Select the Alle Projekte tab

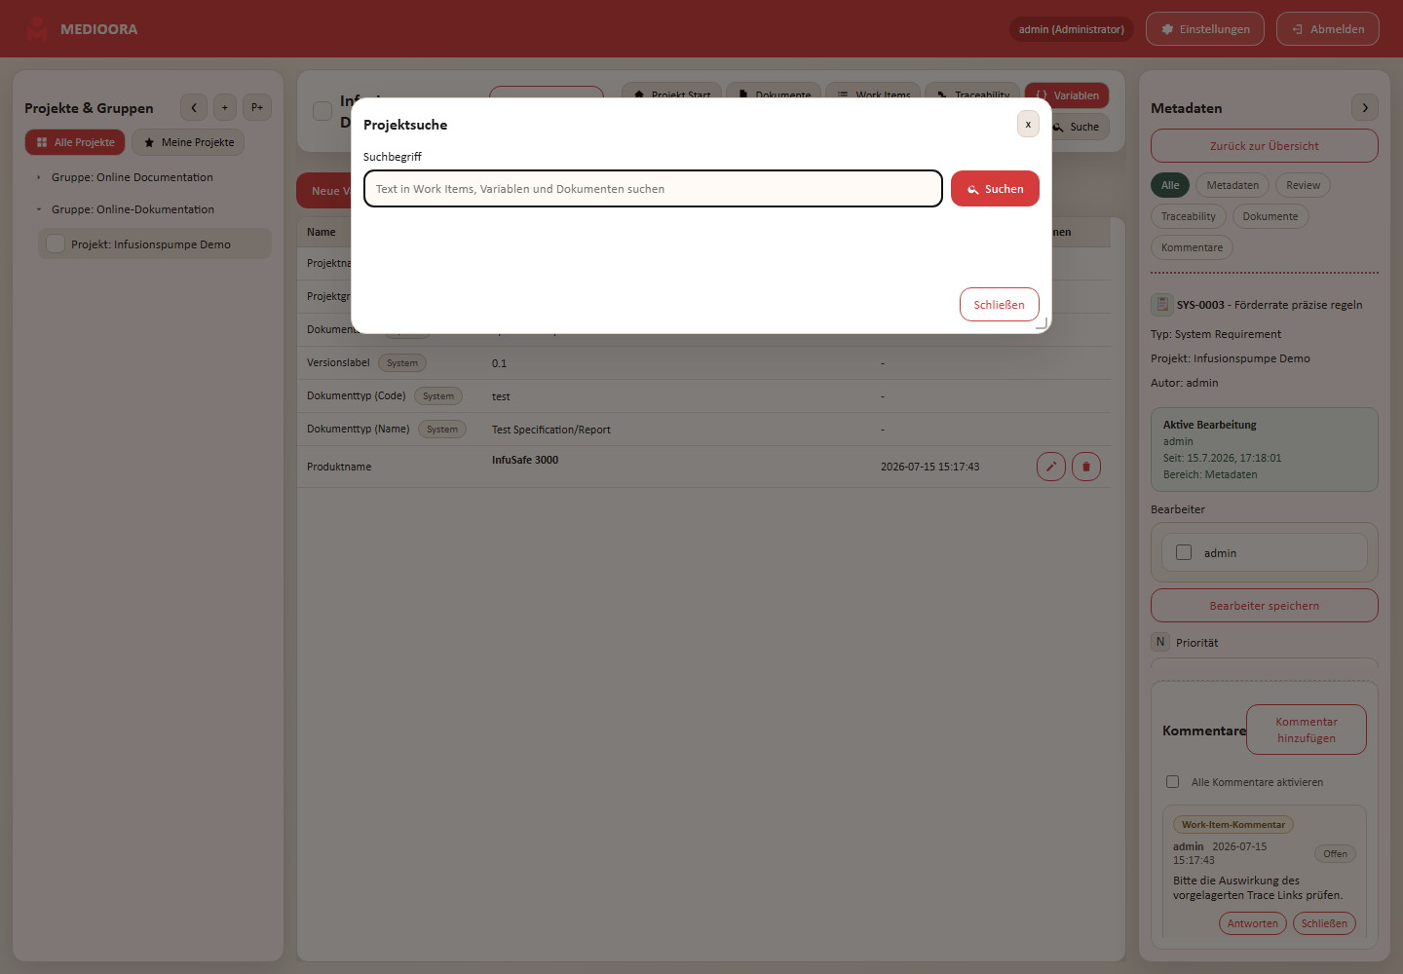pos(75,142)
